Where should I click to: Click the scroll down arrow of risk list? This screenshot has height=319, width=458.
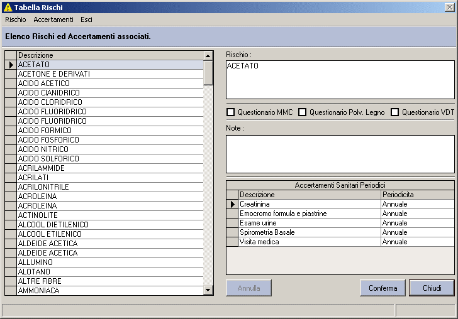208,290
